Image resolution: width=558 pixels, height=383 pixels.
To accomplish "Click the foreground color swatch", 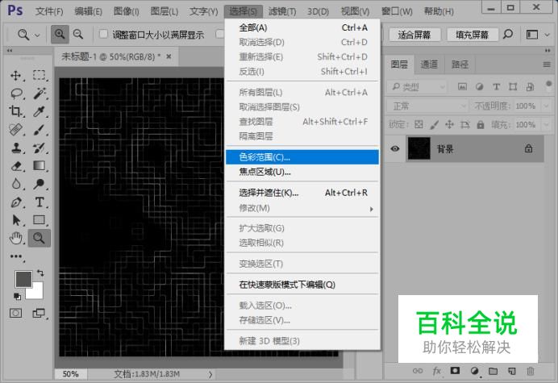I will 23,279.
